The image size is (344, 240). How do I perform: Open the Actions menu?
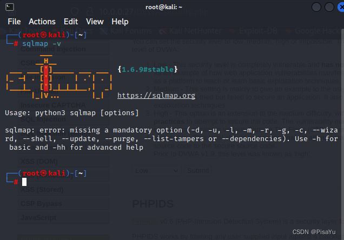(x=42, y=22)
